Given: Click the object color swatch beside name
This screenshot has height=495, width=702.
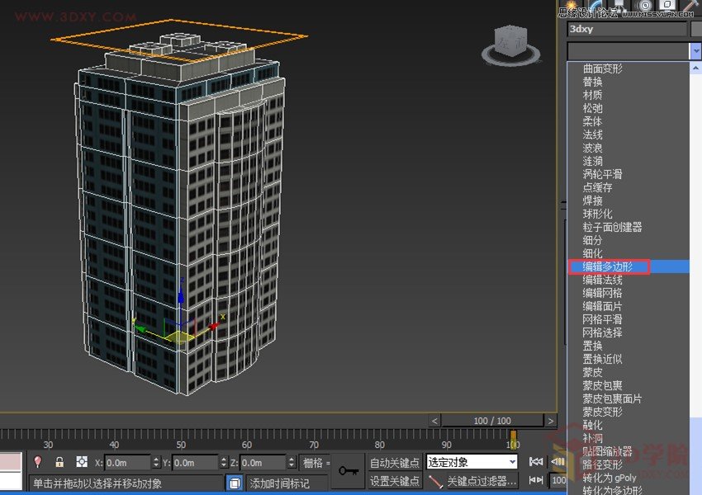Looking at the screenshot, I should pyautogui.click(x=696, y=29).
